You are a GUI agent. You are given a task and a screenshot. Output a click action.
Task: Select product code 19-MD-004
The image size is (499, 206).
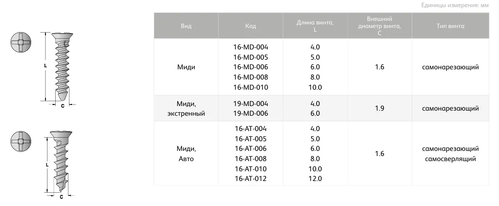250,103
